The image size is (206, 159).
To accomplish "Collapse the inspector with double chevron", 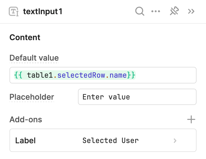I will point(191,11).
